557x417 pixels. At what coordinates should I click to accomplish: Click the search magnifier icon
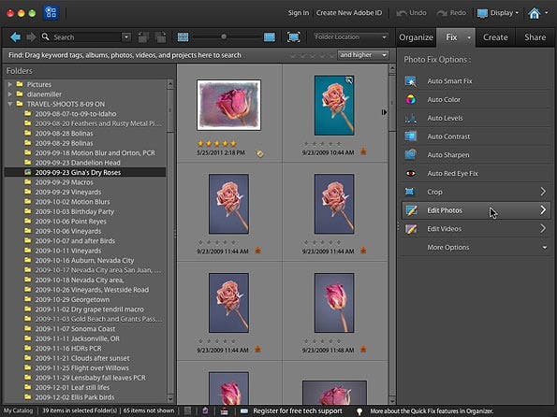click(46, 36)
